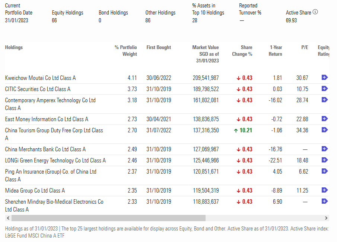Click the P/E column header
Screen dimensions: 337x242
pos(305,47)
